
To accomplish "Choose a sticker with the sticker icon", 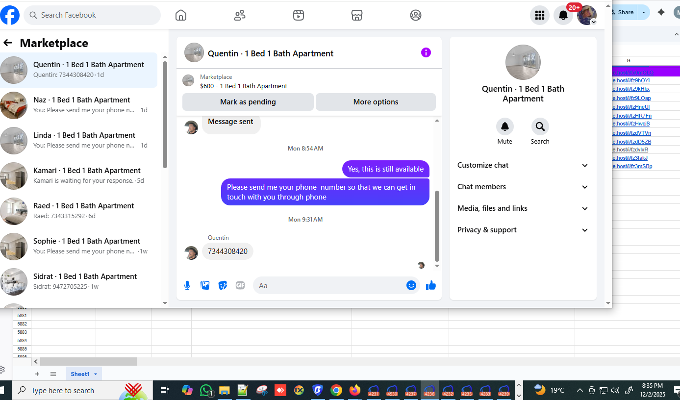I will (x=223, y=285).
